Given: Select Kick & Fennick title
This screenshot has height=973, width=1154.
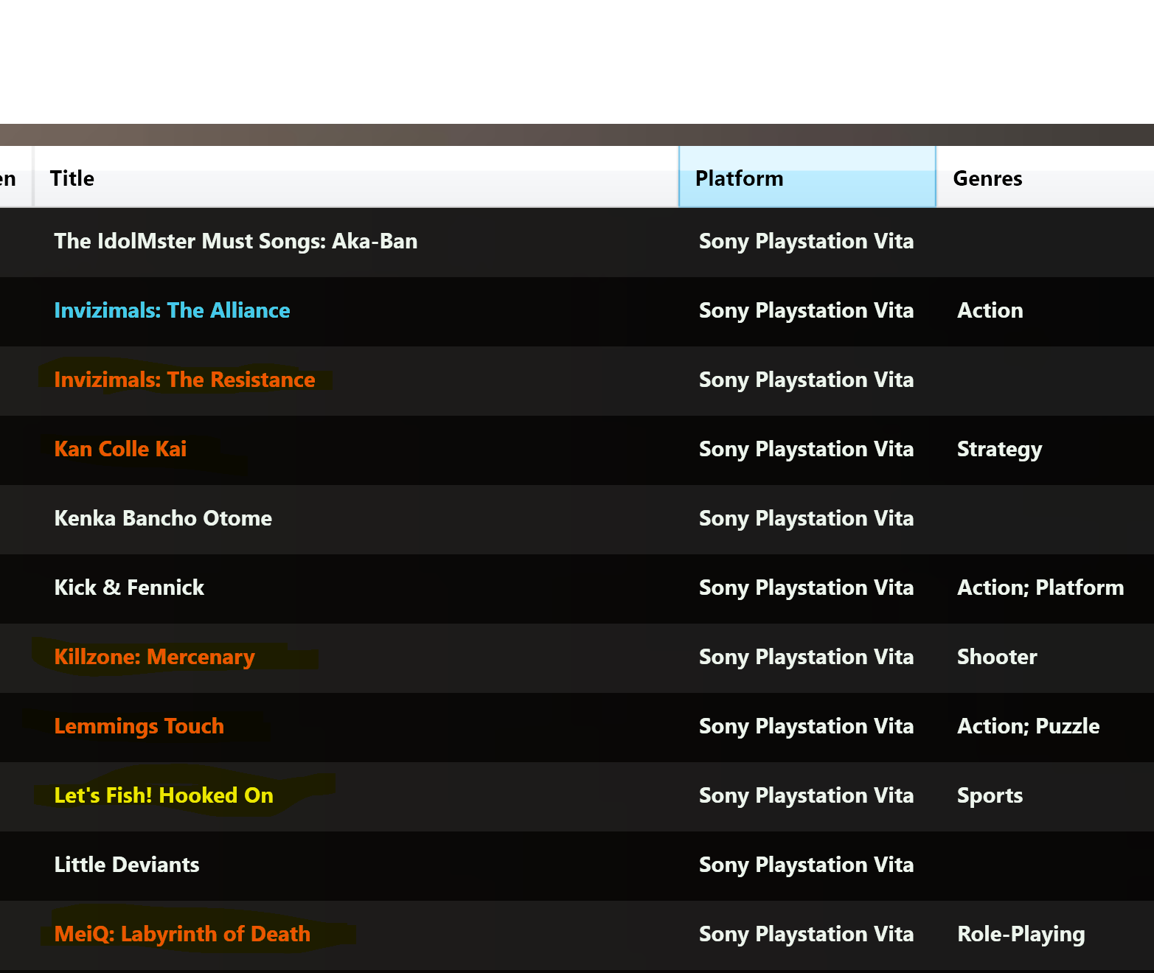Looking at the screenshot, I should pyautogui.click(x=129, y=587).
